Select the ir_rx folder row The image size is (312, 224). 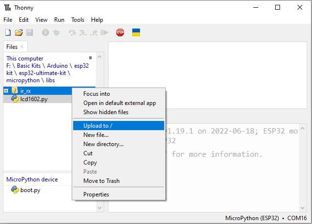(38, 91)
